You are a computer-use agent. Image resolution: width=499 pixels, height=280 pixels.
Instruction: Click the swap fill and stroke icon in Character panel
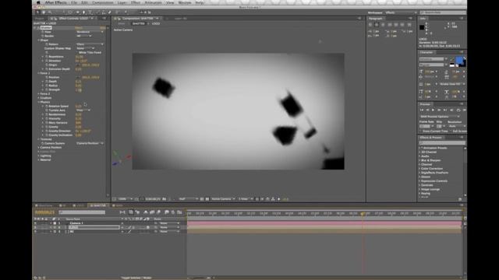(x=465, y=58)
